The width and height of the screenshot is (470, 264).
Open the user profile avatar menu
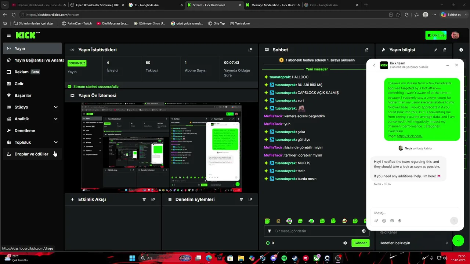click(455, 35)
